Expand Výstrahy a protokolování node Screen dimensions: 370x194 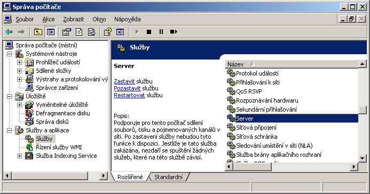pyautogui.click(x=20, y=79)
